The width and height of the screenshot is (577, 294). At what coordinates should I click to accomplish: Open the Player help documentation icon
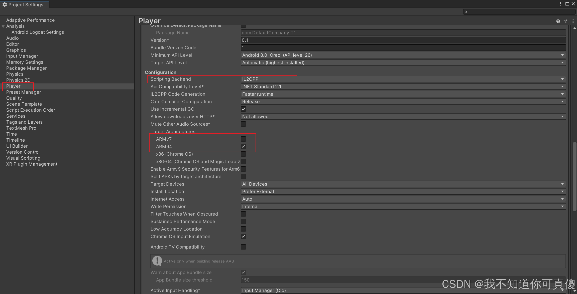[x=558, y=21]
